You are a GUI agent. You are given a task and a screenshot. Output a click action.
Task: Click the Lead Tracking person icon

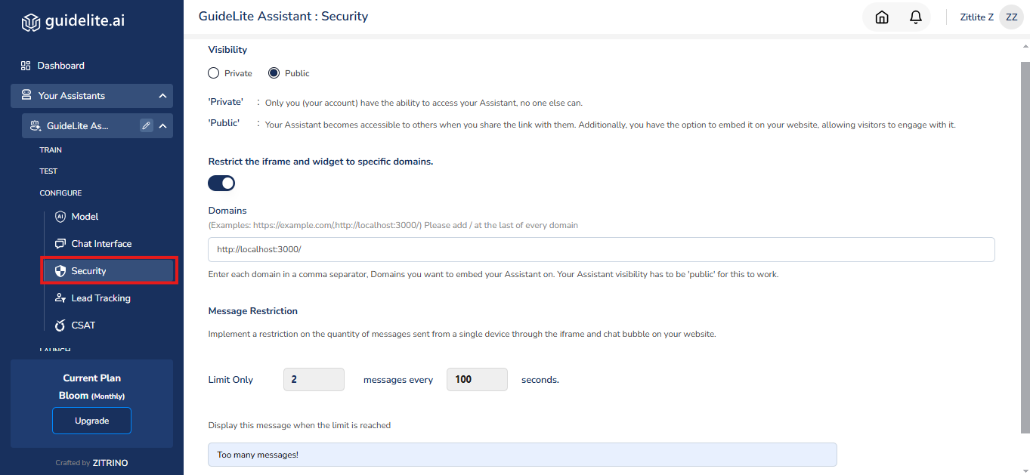pyautogui.click(x=60, y=298)
